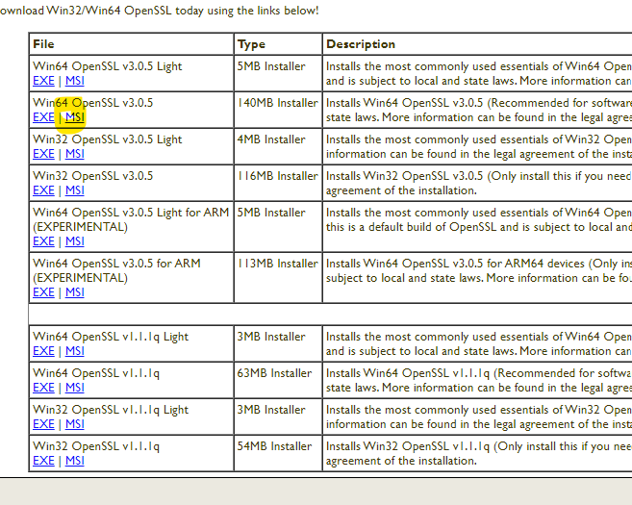Download MSI for Win64 OpenSSL v3.0.5 Light

point(75,81)
